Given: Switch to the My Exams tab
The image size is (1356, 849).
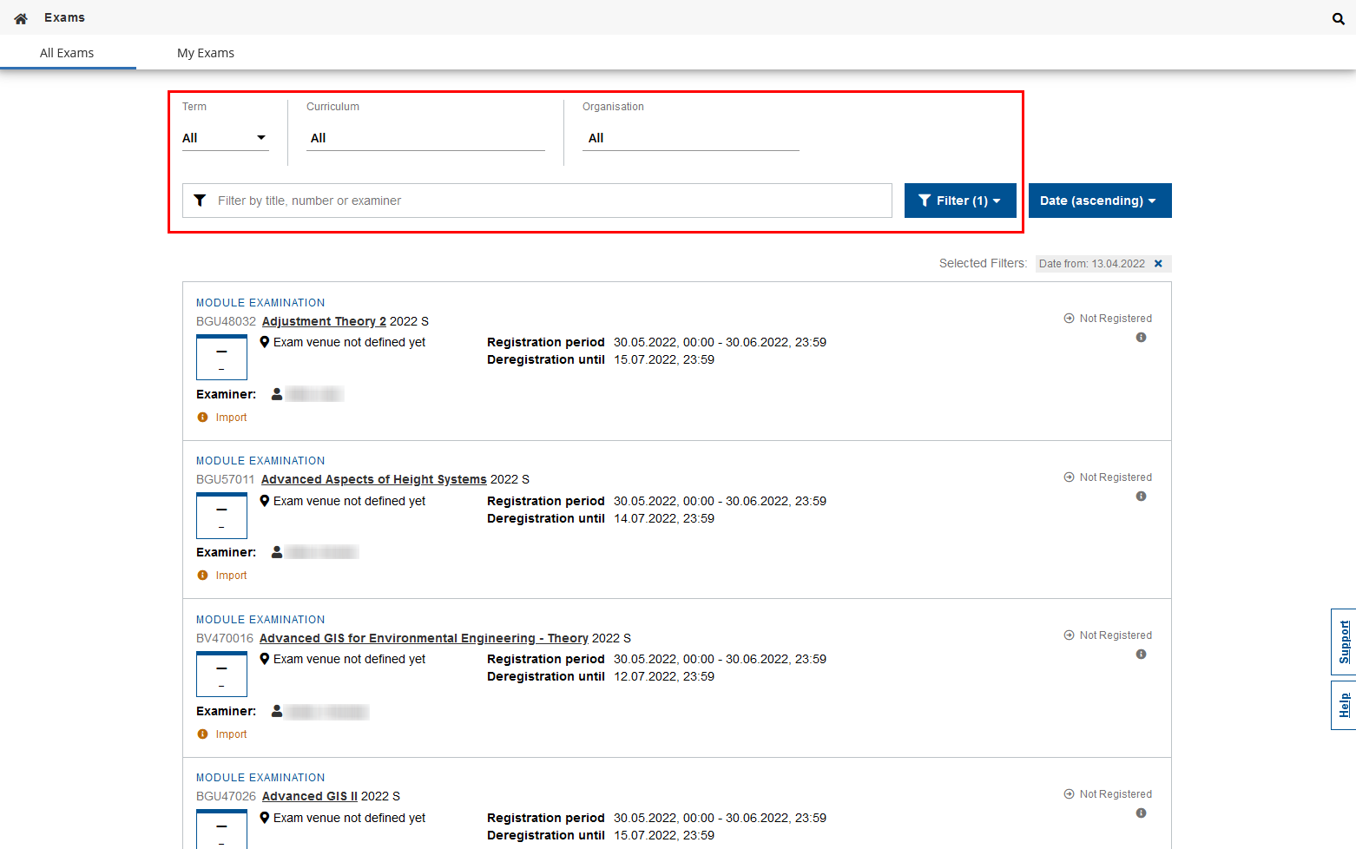Looking at the screenshot, I should click(206, 53).
